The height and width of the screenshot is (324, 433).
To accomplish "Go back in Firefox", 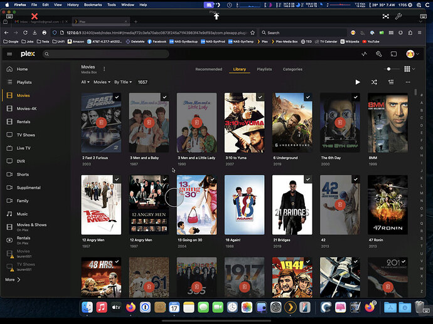I will 6,33.
